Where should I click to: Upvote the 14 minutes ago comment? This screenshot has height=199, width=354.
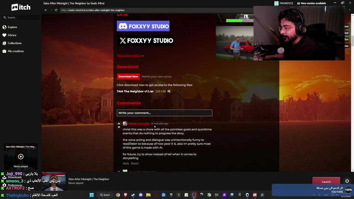tap(119, 123)
